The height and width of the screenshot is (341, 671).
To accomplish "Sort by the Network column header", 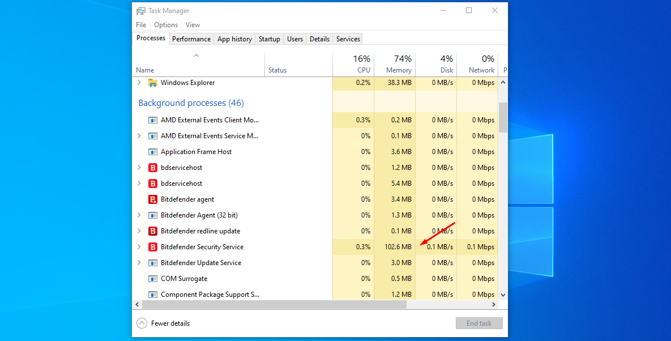I will click(x=477, y=64).
